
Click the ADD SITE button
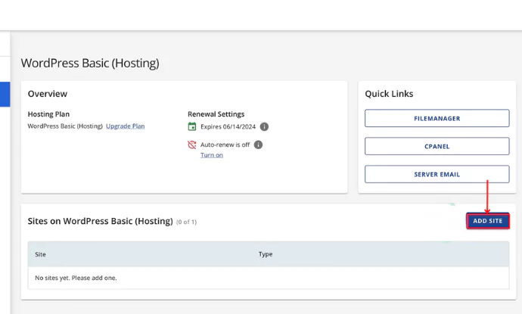pyautogui.click(x=488, y=221)
